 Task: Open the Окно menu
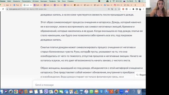64,1
